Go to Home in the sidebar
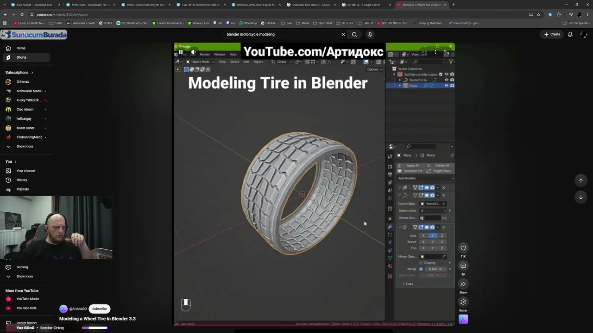Screen dimensions: 593x333 [x=26, y=48]
